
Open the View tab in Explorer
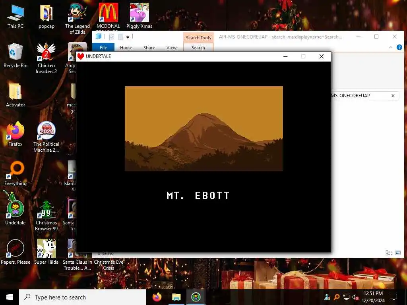(x=171, y=48)
